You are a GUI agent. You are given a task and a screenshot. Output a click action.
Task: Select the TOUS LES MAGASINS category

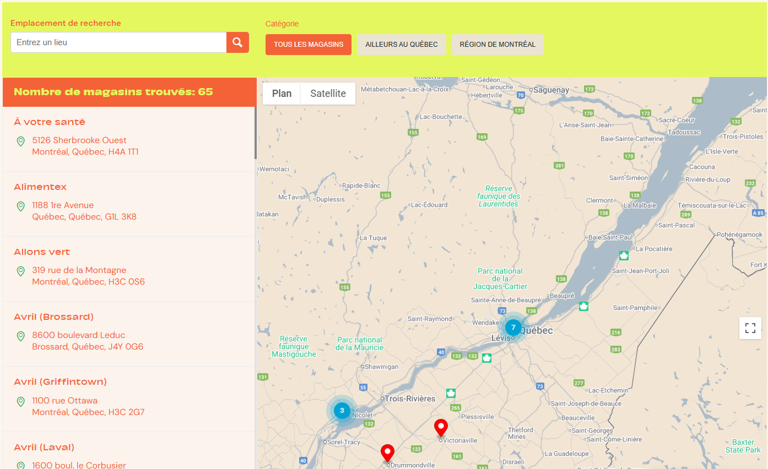click(x=309, y=45)
